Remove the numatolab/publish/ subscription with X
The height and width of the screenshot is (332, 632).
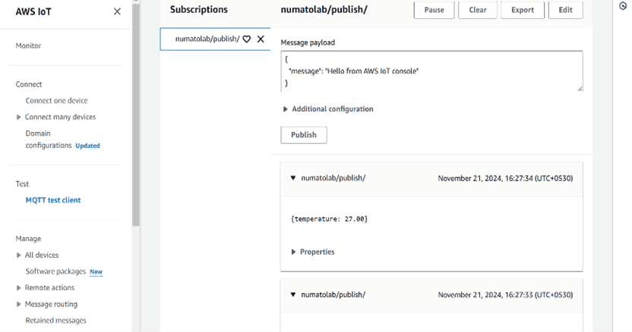coord(261,39)
